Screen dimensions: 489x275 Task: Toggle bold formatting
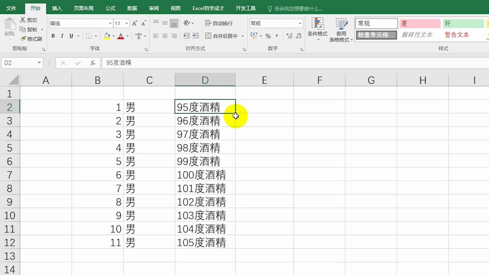point(53,36)
